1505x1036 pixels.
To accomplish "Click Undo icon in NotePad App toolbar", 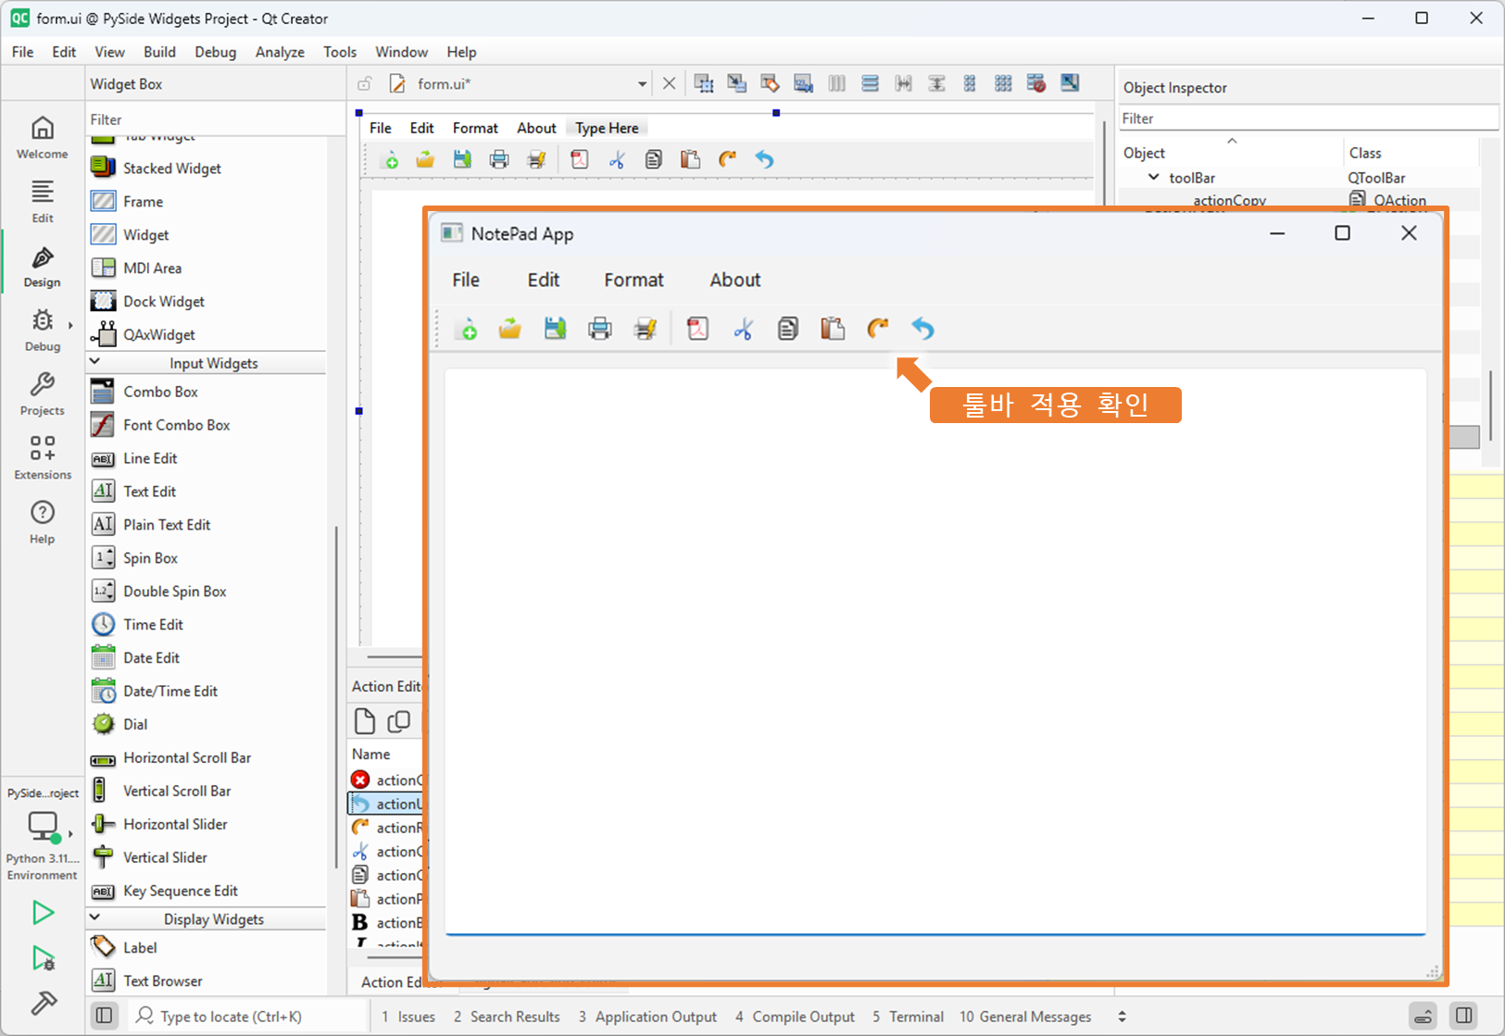I will pyautogui.click(x=922, y=328).
